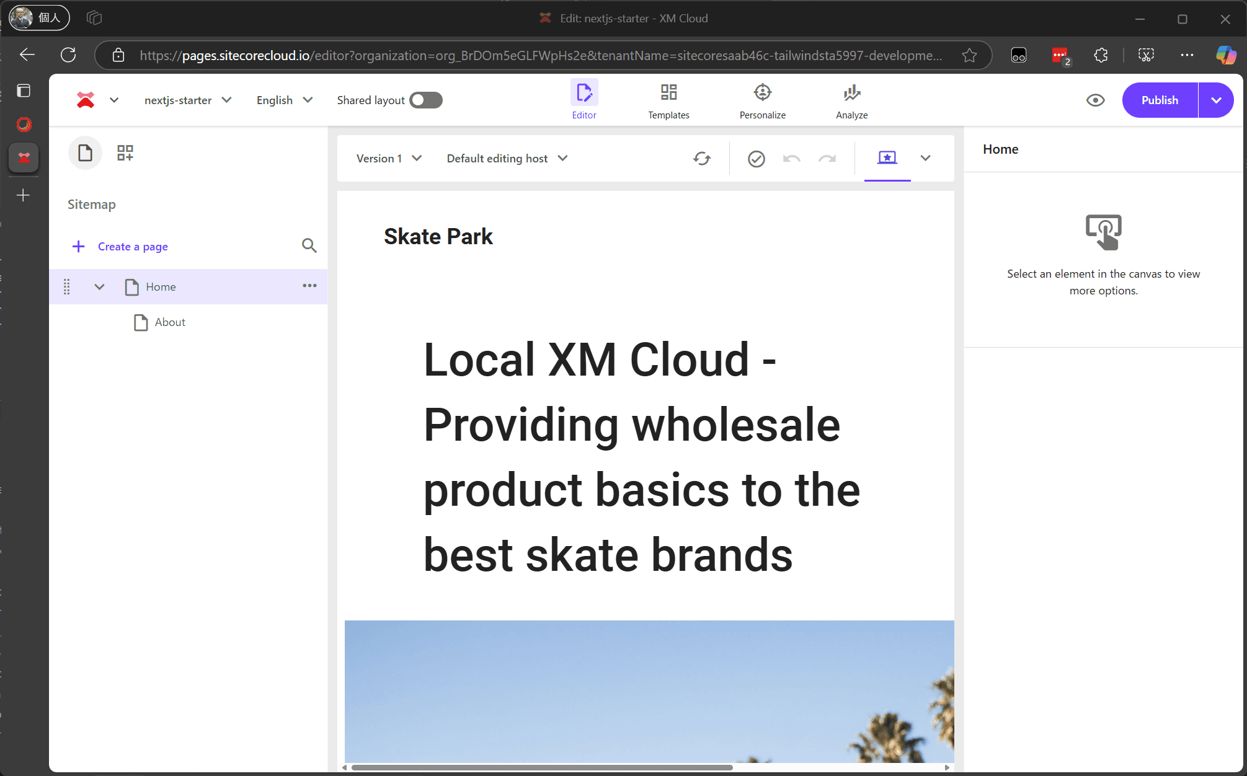
Task: Click the undo arrow icon
Action: 791,159
